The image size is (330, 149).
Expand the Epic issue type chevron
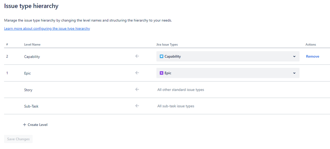[x=294, y=73]
